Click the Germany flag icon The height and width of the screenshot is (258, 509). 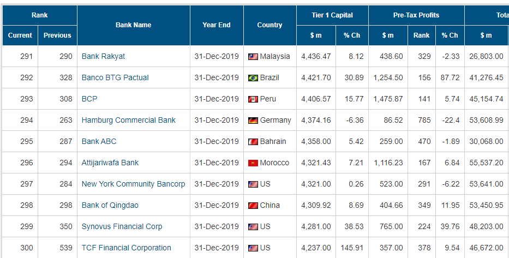(253, 121)
